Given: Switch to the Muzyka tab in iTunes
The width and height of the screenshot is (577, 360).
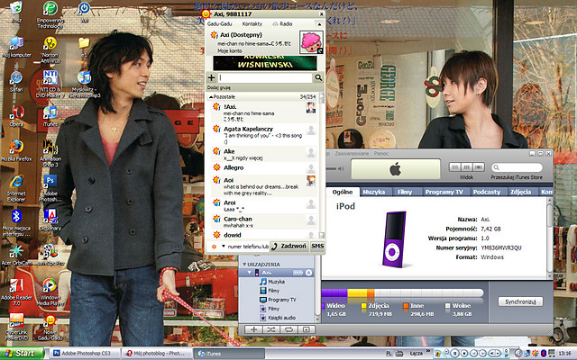Looking at the screenshot, I should point(373,192).
